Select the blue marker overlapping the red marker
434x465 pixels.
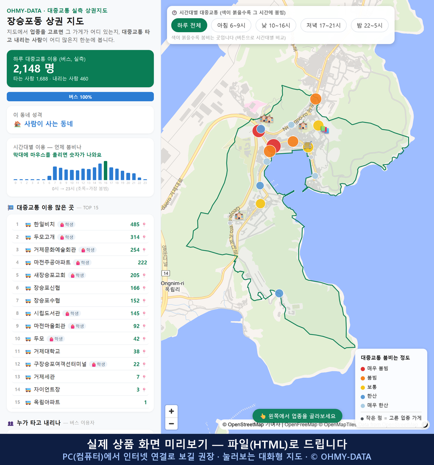(261, 129)
